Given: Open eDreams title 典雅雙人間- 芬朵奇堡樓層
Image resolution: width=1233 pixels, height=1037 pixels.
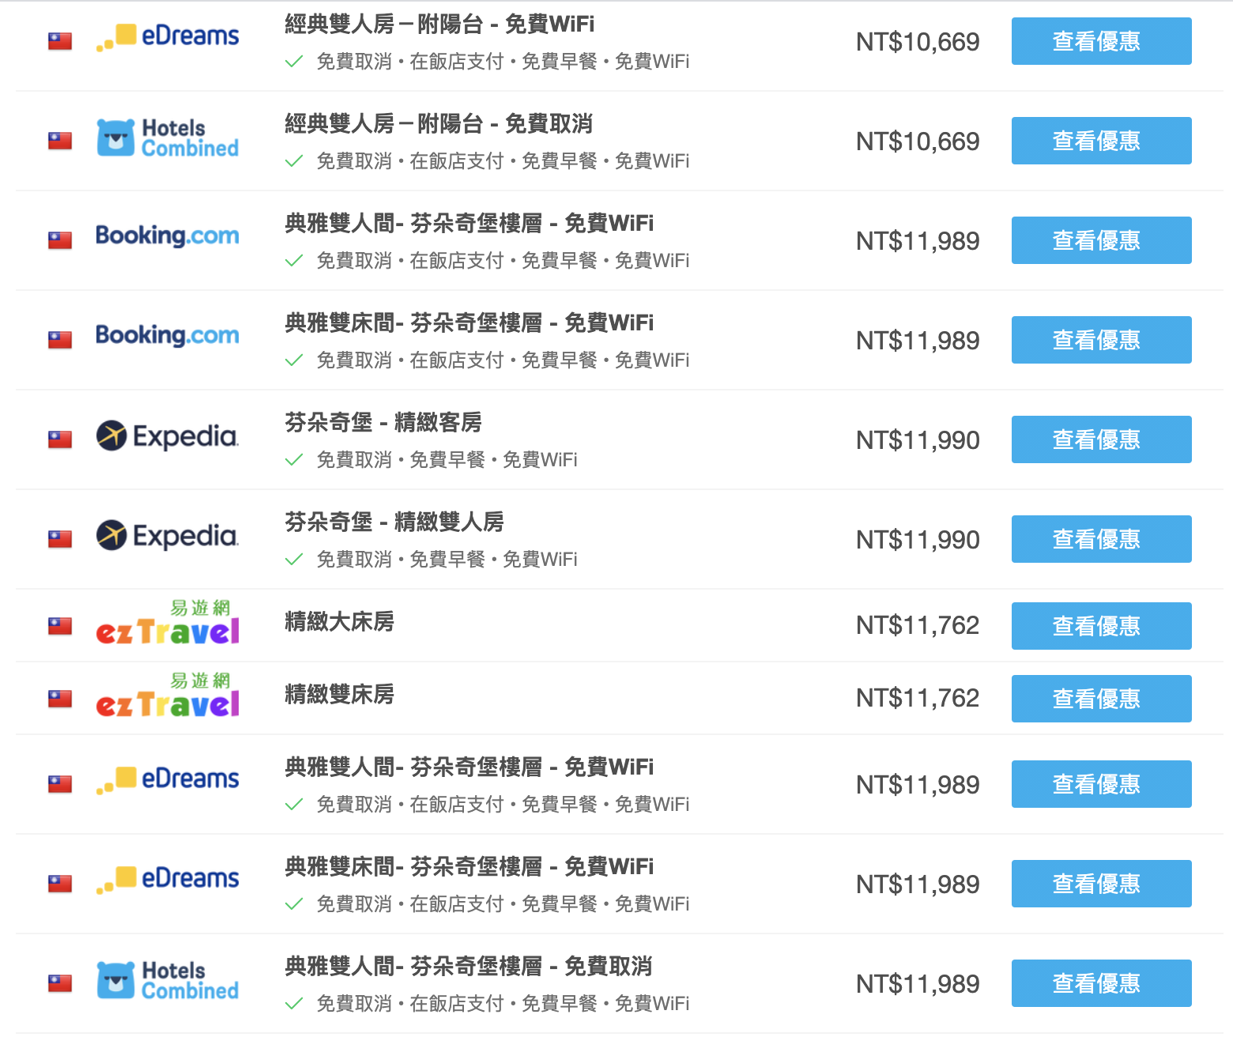Looking at the screenshot, I should point(469,767).
